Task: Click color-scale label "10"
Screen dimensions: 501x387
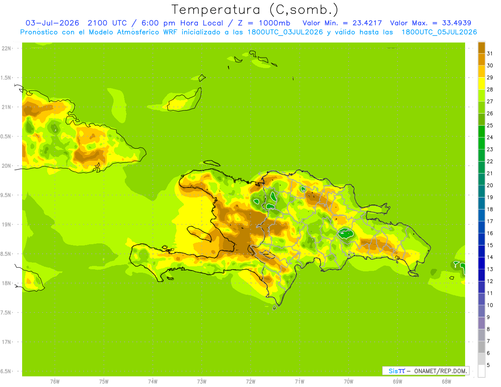Action: 490,305
